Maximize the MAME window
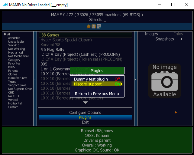 coord(173,5)
